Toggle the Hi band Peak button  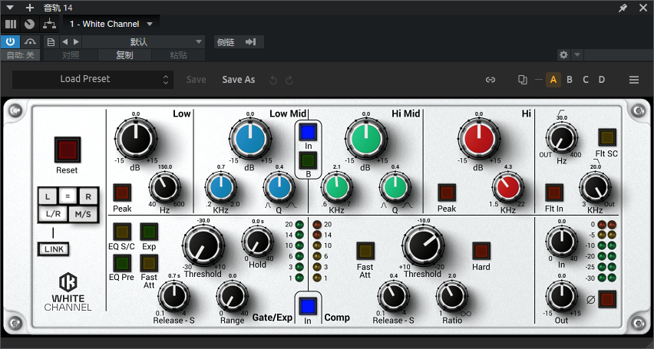[x=447, y=193]
